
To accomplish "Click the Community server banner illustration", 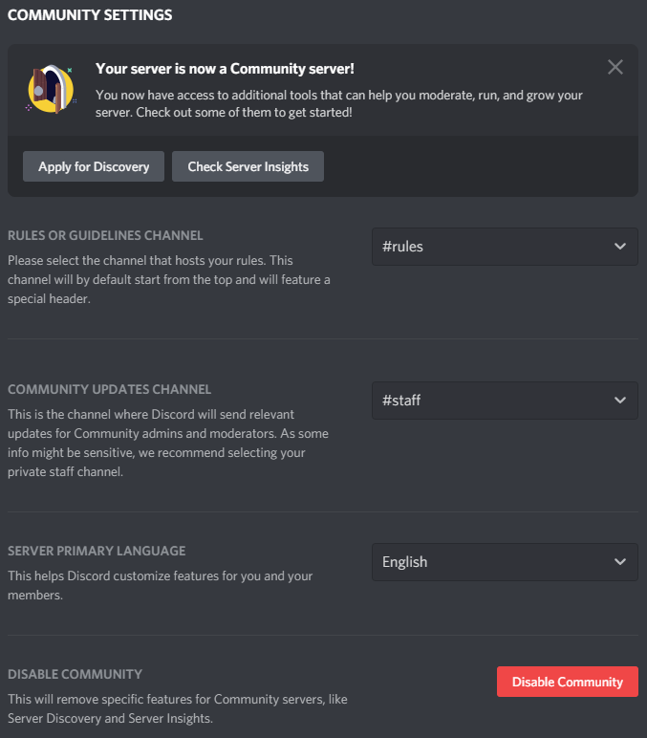I will tap(49, 90).
